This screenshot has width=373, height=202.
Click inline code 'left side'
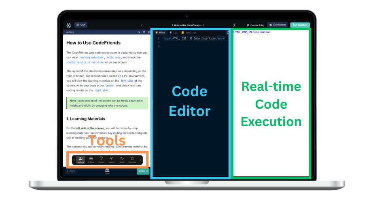[x=127, y=81]
